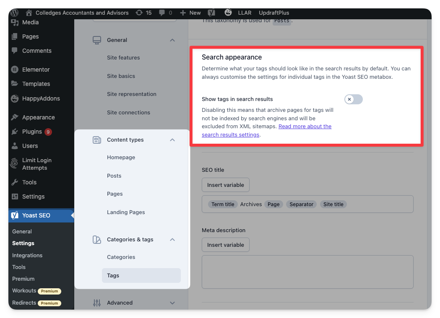Screen dimensions: 440x318
Task: Click the comments bubble icon in admin bar
Action: pos(162,13)
